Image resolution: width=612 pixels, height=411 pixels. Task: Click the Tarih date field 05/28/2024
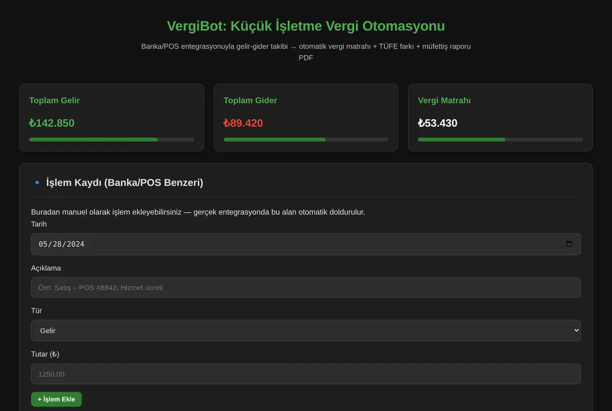point(306,244)
